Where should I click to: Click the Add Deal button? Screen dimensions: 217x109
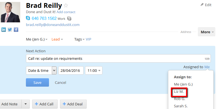(x=73, y=104)
